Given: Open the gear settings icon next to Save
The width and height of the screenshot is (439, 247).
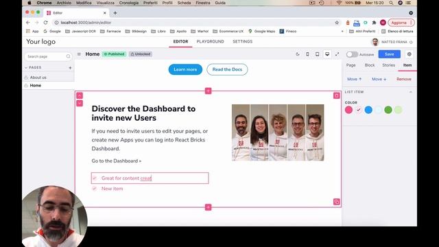Looking at the screenshot, I should tap(410, 54).
